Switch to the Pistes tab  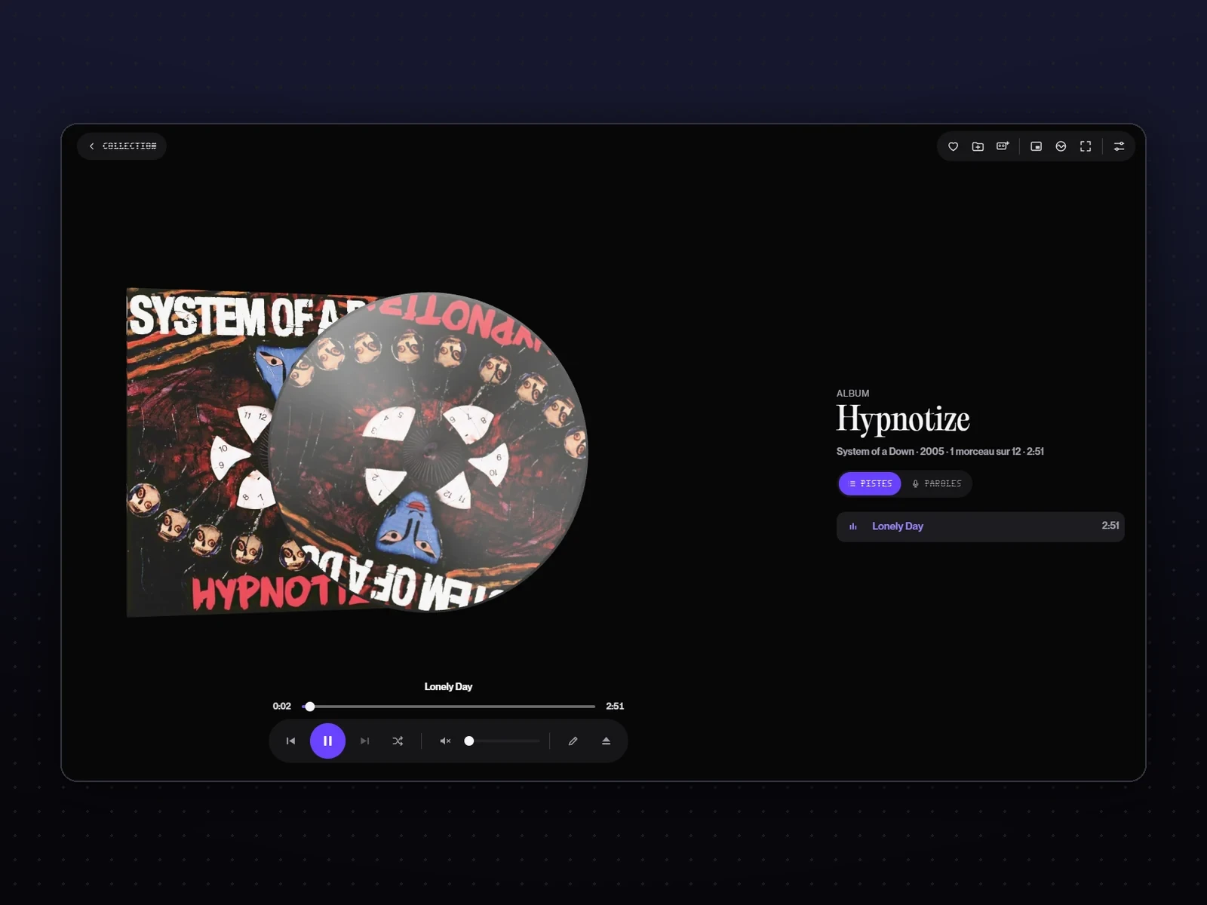click(870, 483)
